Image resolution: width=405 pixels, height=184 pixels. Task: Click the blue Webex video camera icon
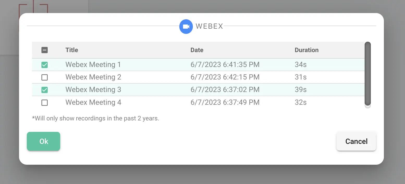coord(186,27)
